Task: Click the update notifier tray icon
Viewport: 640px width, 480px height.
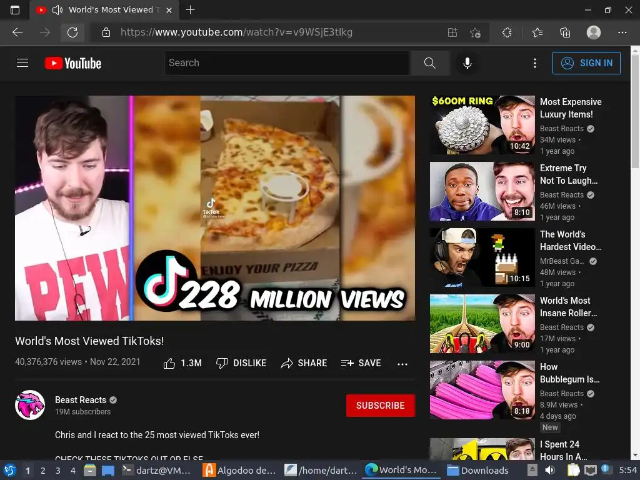Action: coord(606,469)
